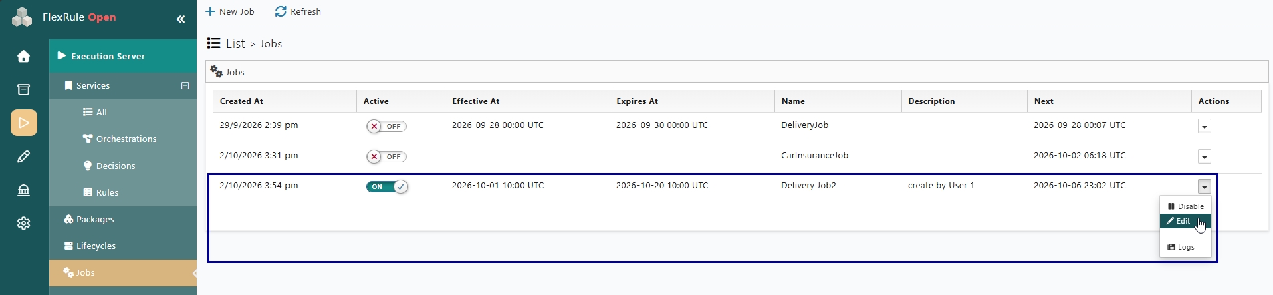Click expiry date 2026-10-20 10:00 UTC

(x=662, y=185)
